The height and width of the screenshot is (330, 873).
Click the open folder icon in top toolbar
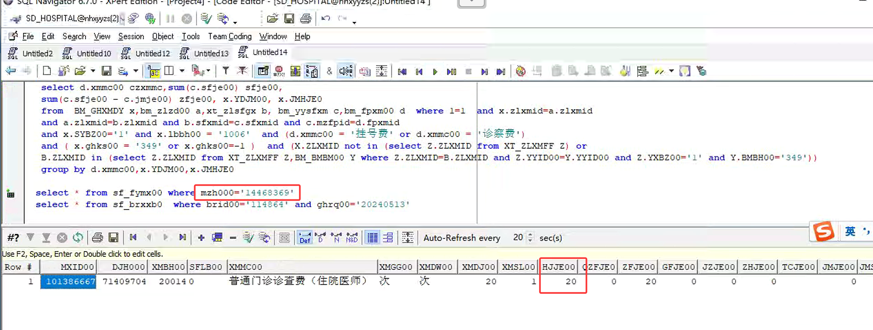coord(272,18)
